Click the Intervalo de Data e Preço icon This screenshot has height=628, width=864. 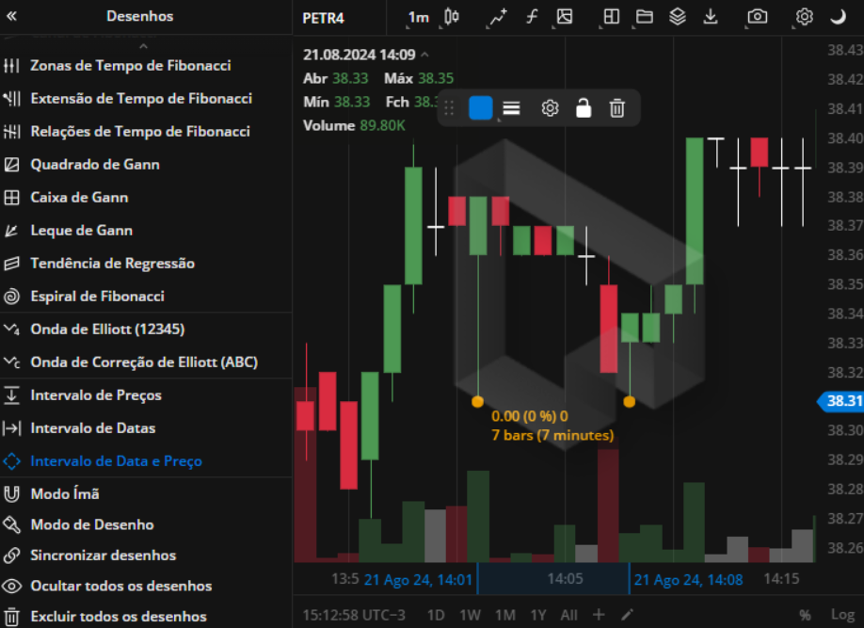[11, 461]
